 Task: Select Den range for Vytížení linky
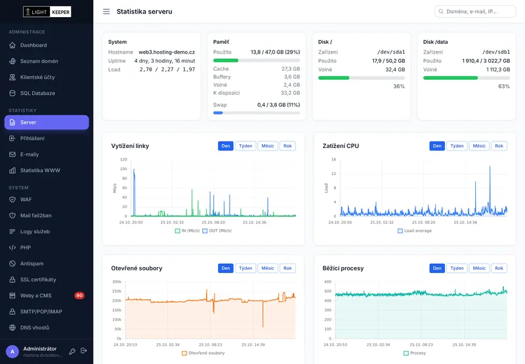226,146
